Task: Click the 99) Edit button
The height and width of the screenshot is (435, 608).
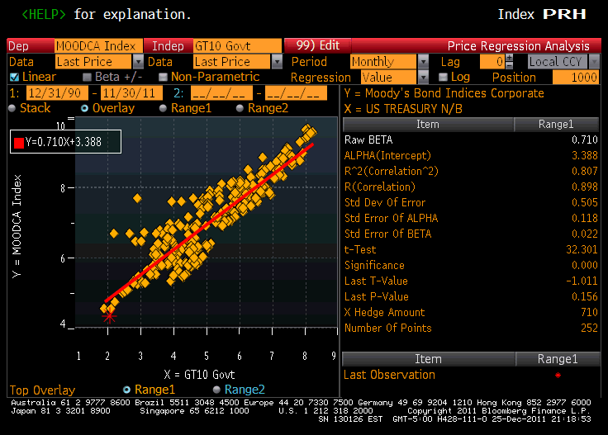Action: pos(318,45)
